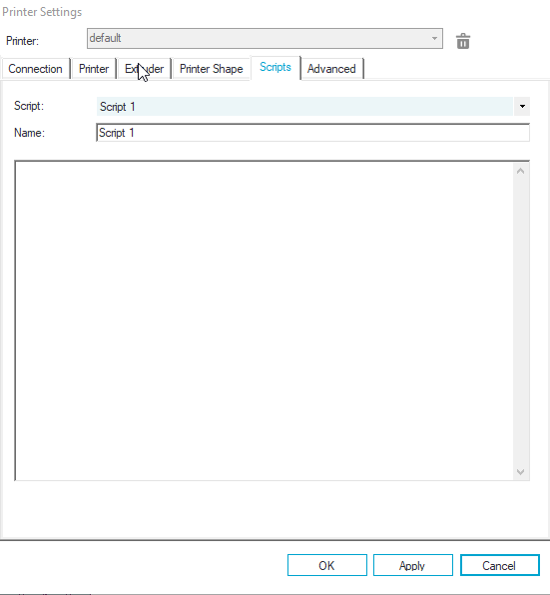Click the black arrow of the Script dropdown

(x=522, y=106)
